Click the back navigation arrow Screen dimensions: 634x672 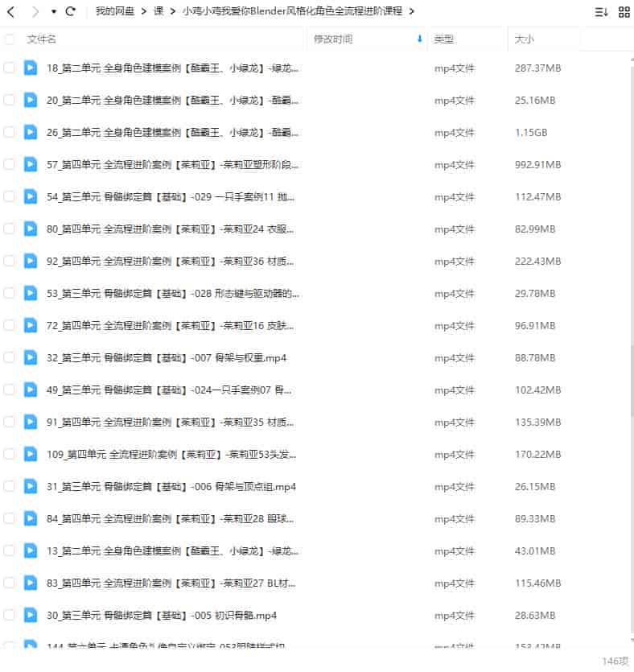(x=11, y=12)
